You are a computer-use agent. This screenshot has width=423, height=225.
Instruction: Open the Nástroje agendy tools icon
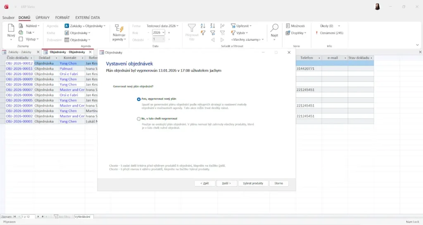click(x=119, y=29)
